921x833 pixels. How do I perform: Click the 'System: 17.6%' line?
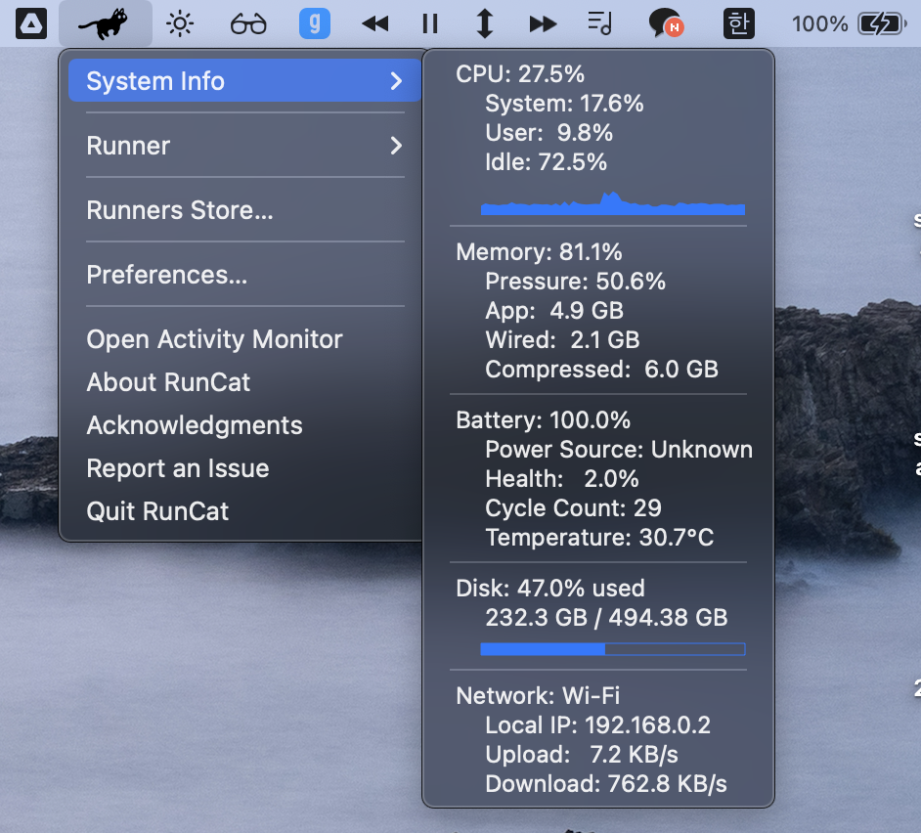tap(564, 104)
